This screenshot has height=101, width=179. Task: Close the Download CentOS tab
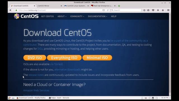tap(34, 6)
